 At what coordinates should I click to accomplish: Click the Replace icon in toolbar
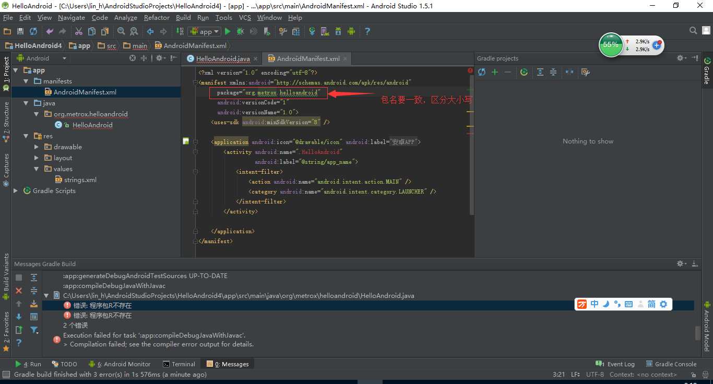134,31
